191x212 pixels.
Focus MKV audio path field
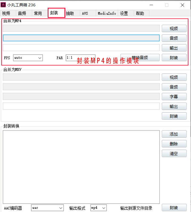pyautogui.click(x=81, y=87)
